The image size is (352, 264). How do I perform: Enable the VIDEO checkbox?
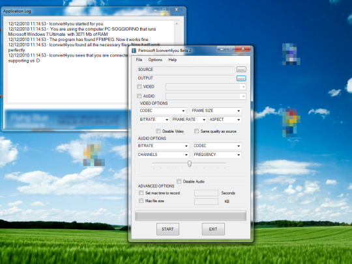pyautogui.click(x=139, y=86)
